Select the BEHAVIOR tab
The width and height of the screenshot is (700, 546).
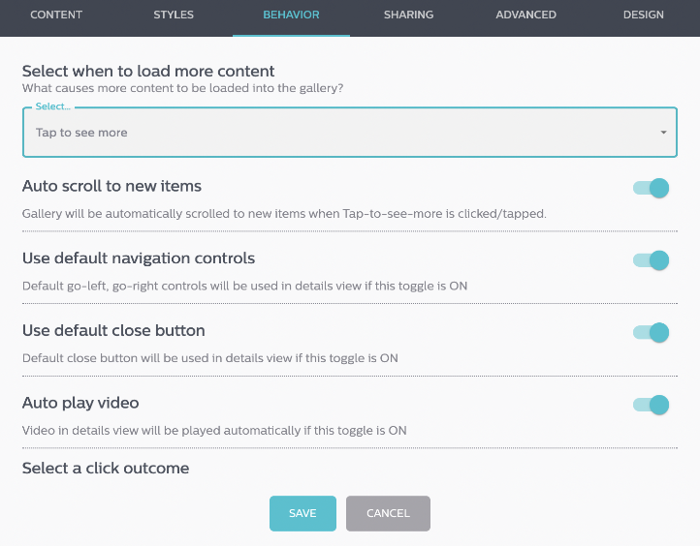click(291, 15)
